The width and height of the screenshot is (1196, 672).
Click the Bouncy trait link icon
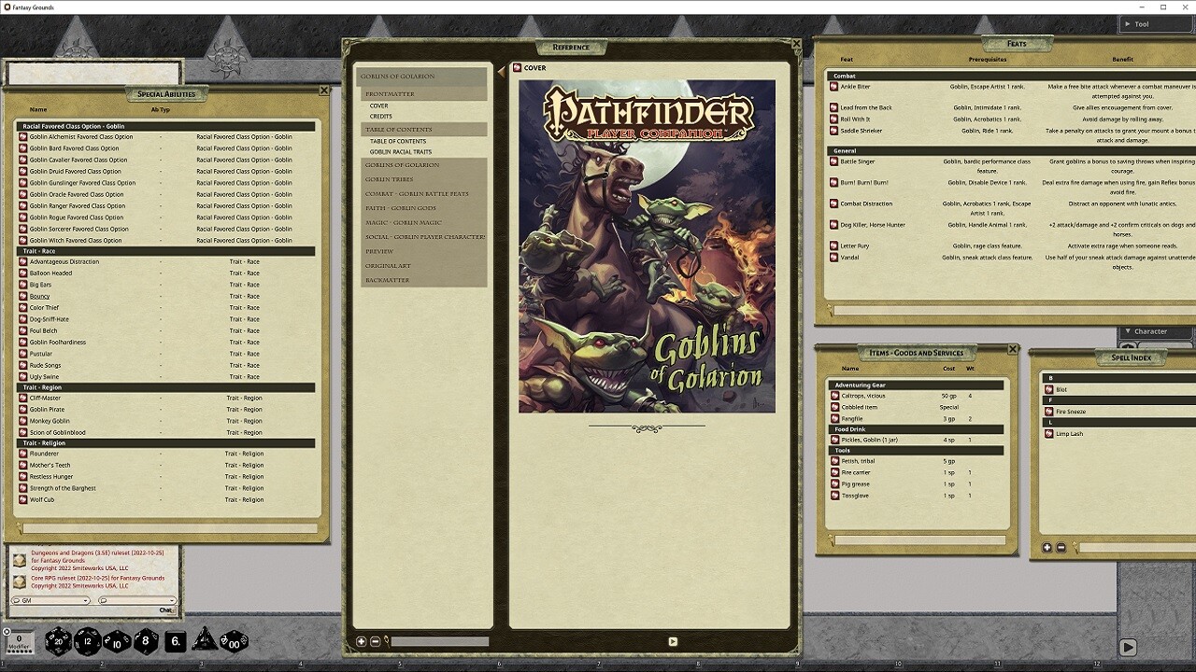(x=23, y=297)
